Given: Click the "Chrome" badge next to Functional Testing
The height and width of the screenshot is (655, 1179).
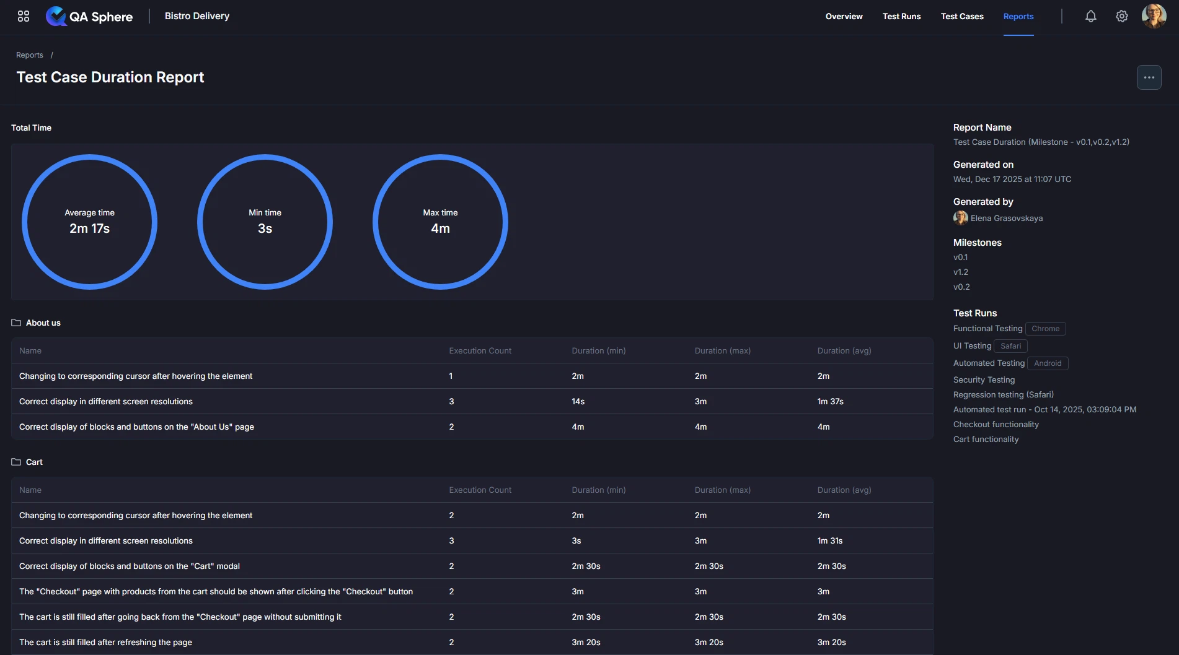Looking at the screenshot, I should click(1046, 329).
